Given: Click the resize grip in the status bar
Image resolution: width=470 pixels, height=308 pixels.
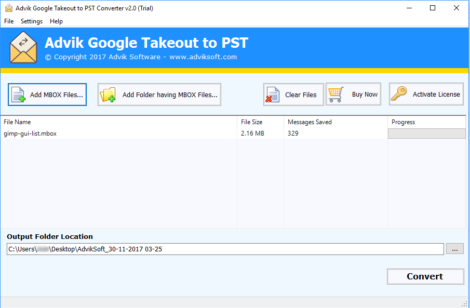Looking at the screenshot, I should 465,303.
